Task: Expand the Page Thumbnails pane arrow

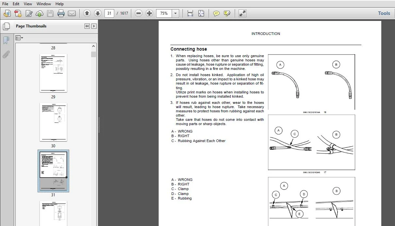Action: [x=94, y=26]
